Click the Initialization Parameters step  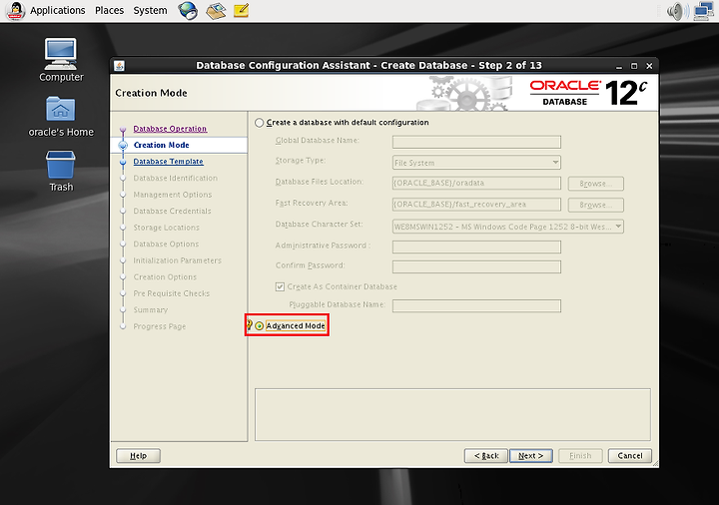pos(177,260)
